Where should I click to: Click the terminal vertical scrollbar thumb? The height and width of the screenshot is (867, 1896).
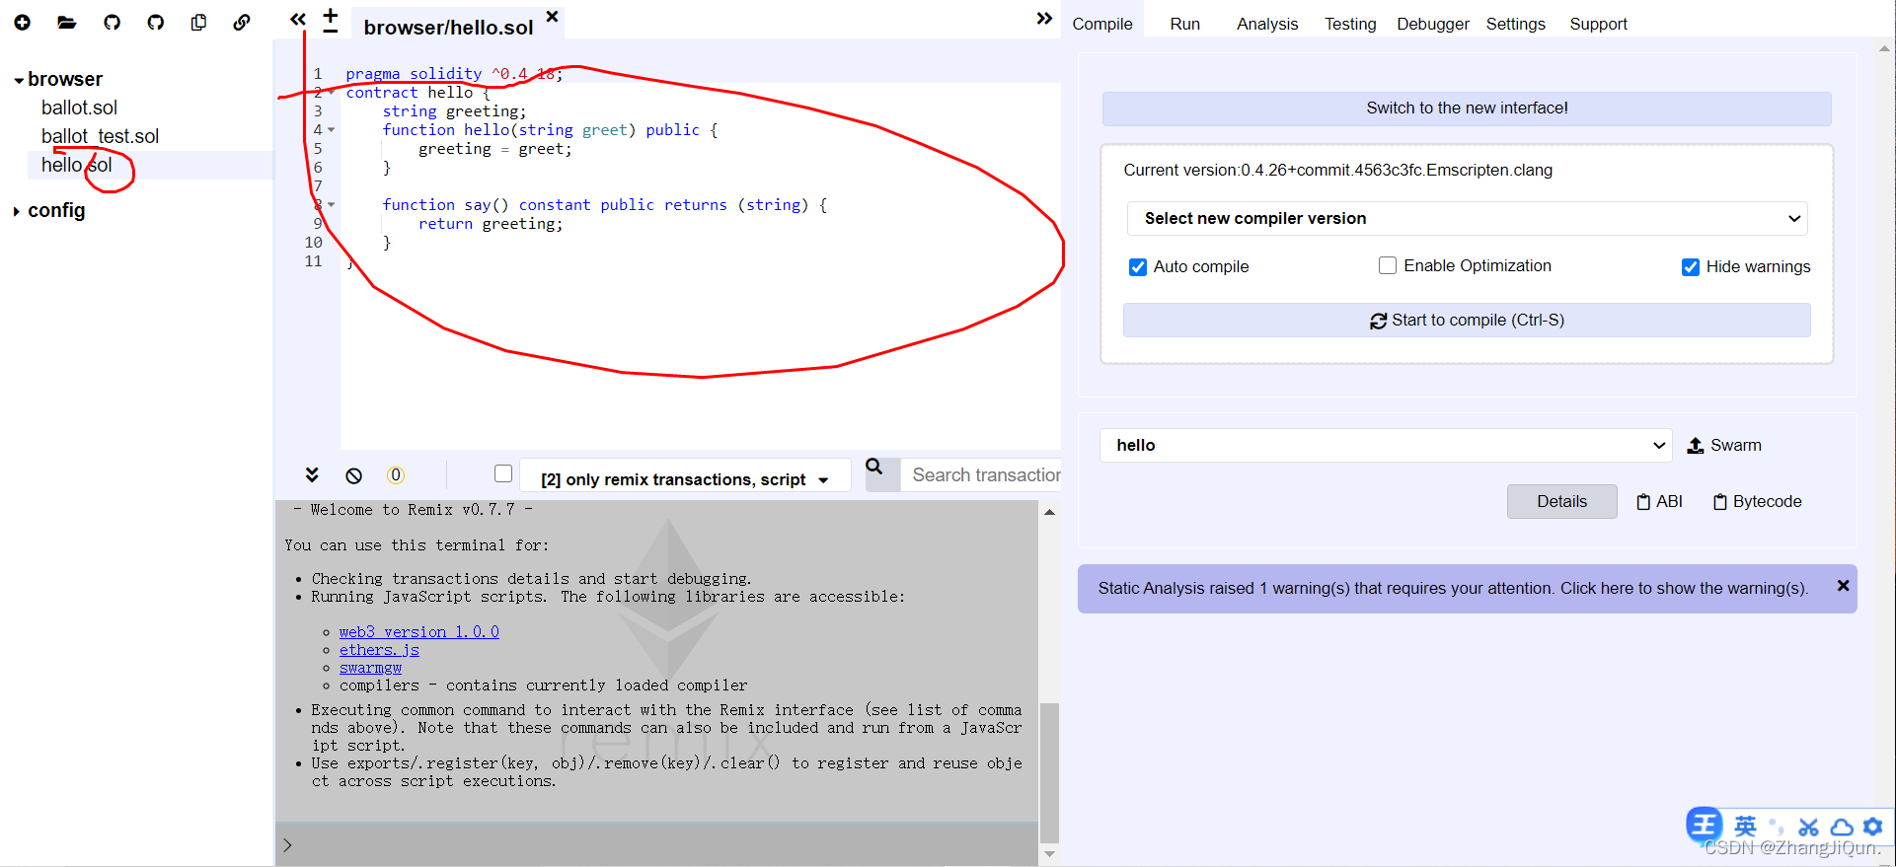(1049, 772)
